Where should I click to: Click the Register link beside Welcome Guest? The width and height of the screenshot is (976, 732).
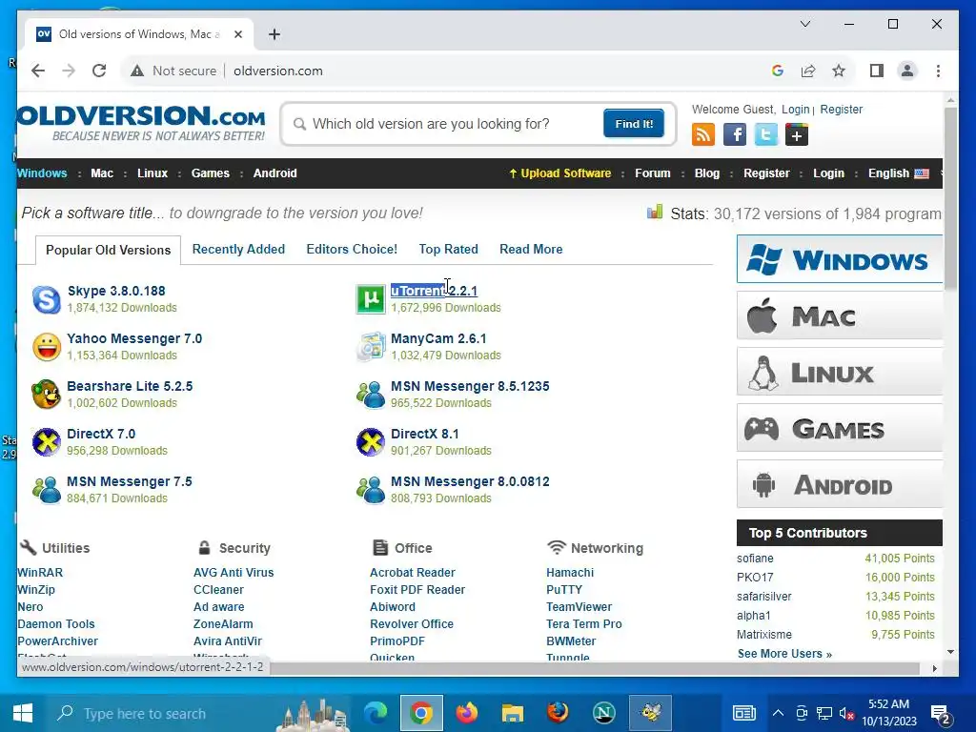pyautogui.click(x=841, y=110)
